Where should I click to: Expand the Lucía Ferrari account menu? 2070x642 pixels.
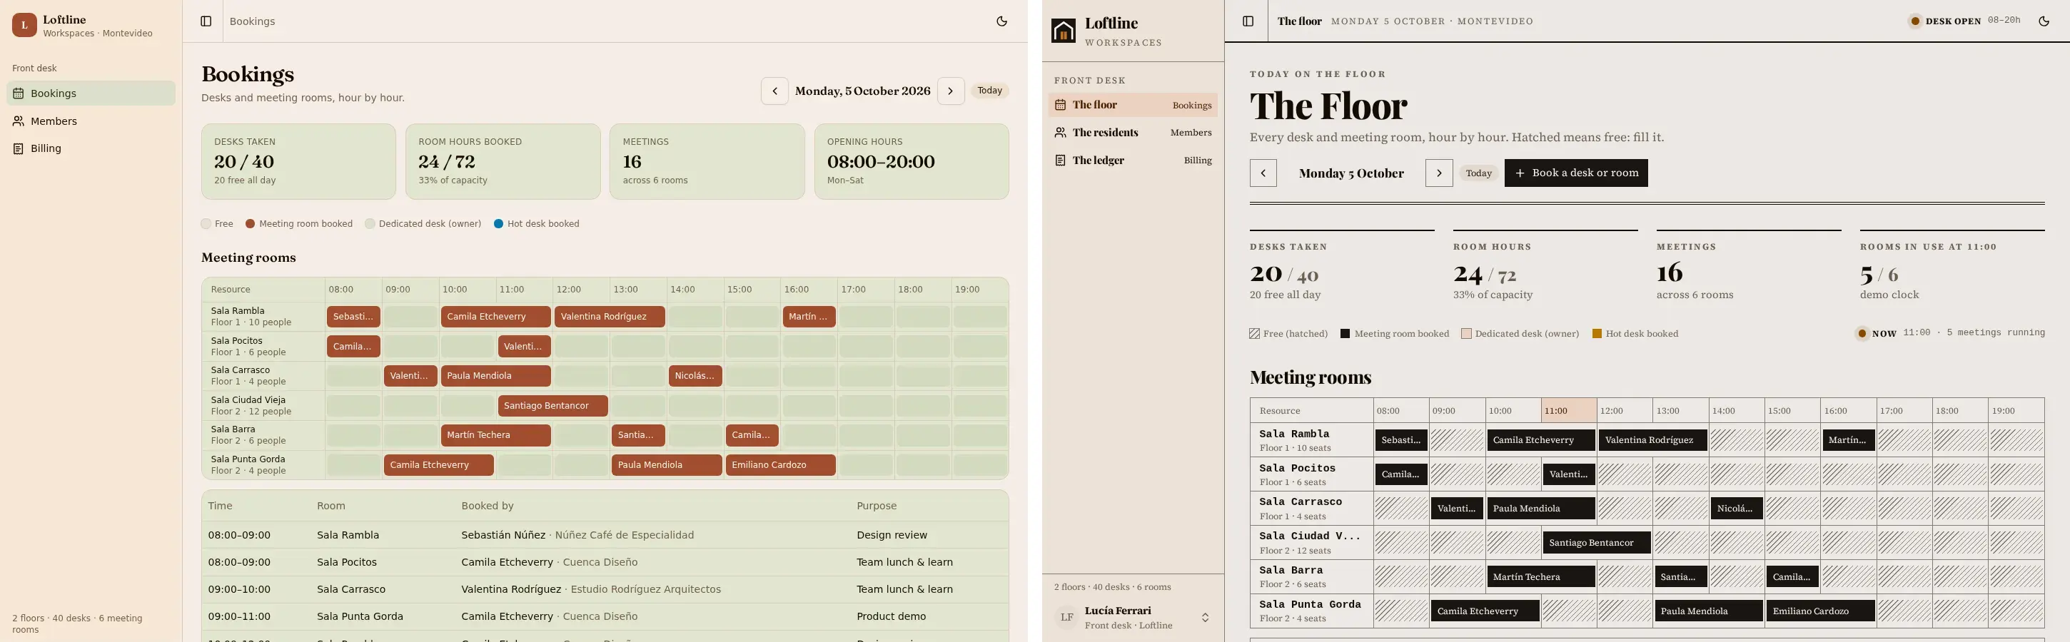coord(1133,617)
